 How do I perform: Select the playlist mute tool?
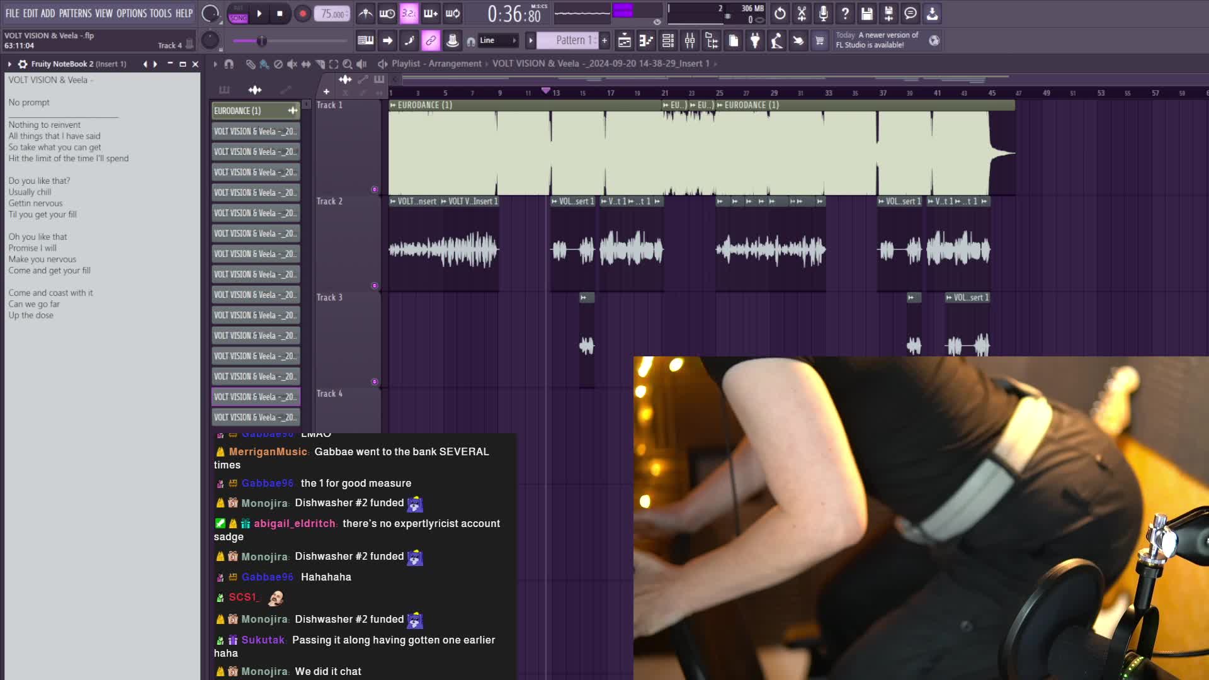tap(292, 64)
